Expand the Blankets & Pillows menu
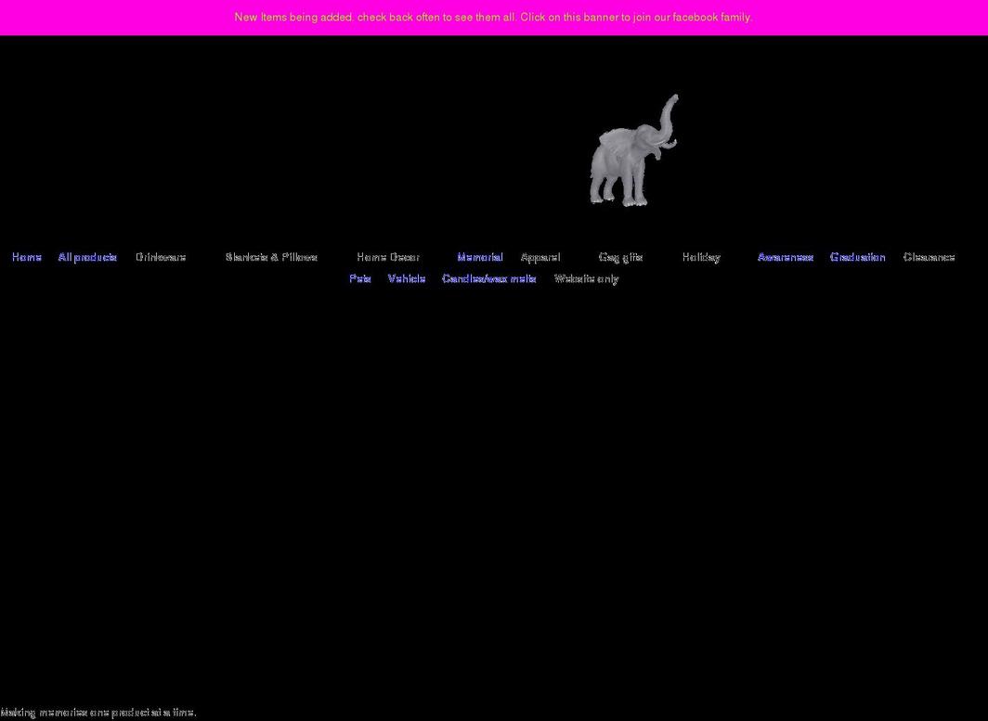The width and height of the screenshot is (988, 721). tap(271, 257)
